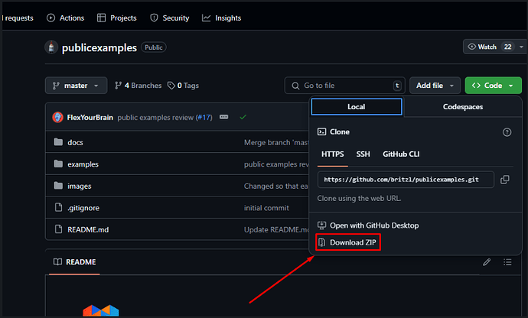Select the HTTPS clone option
This screenshot has height=318, width=528.
(x=332, y=154)
